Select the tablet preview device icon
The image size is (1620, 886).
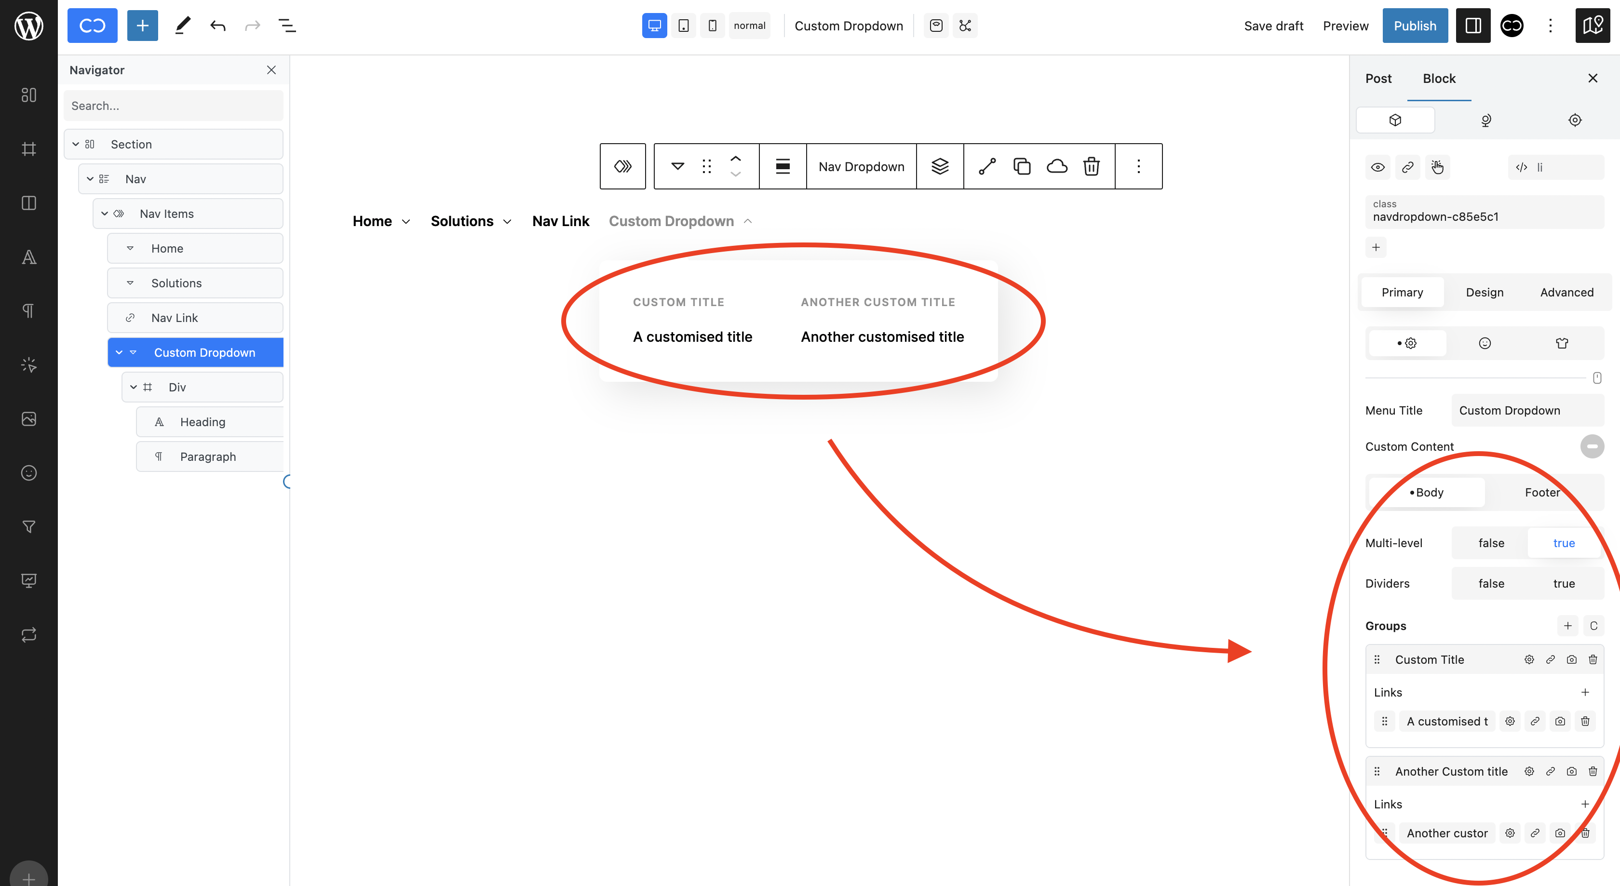683,26
